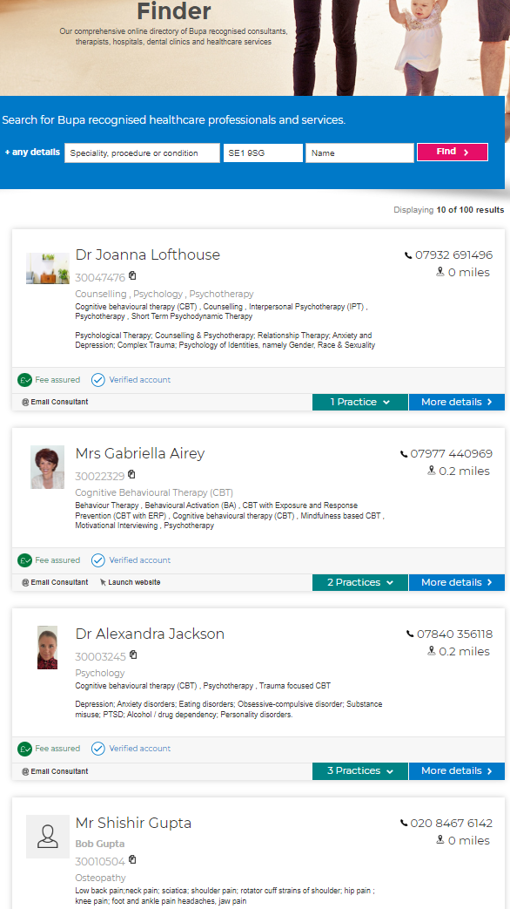
Task: Click phone icon next to 07932 691496
Action: [409, 255]
